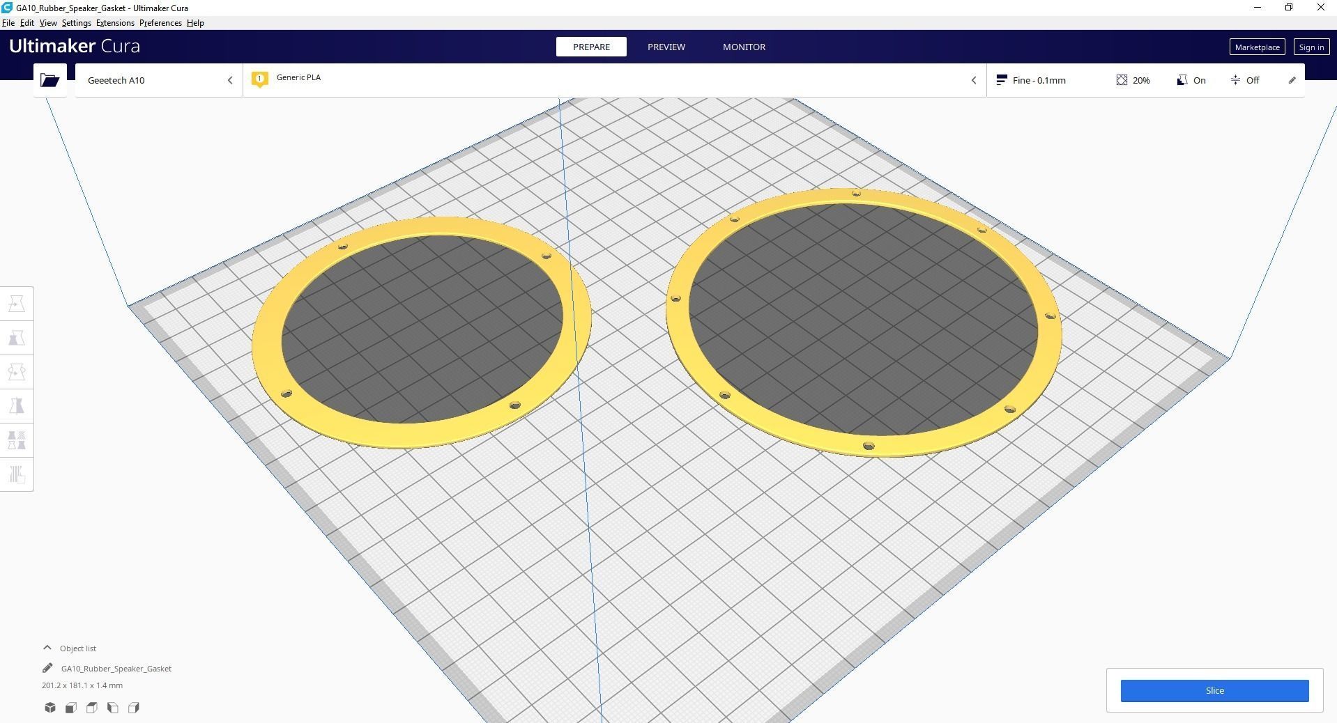
Task: Switch to left side view icon
Action: (x=113, y=708)
